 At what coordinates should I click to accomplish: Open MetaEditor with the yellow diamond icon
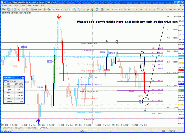pyautogui.click(x=44, y=9)
